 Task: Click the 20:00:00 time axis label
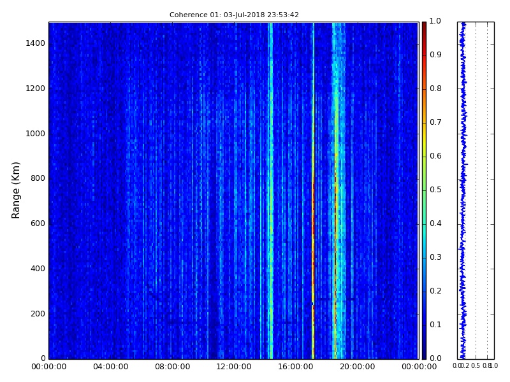(358, 367)
